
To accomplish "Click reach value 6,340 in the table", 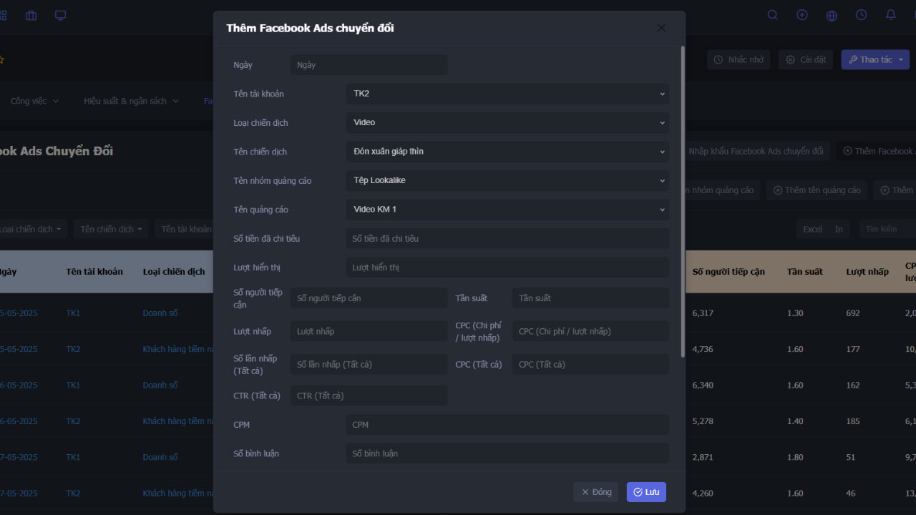I will pyautogui.click(x=703, y=385).
